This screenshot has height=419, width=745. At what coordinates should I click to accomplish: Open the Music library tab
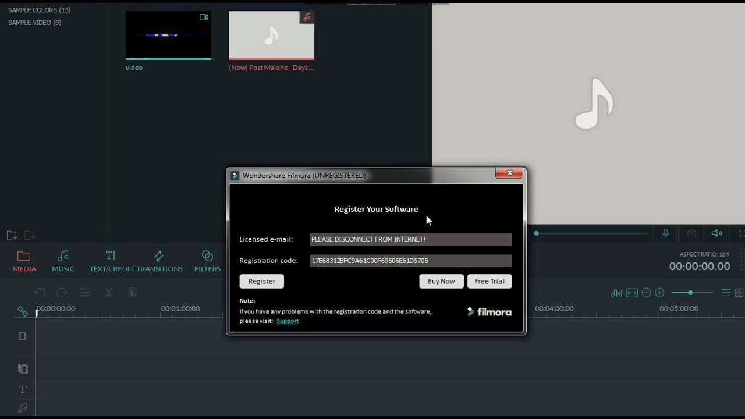(63, 261)
